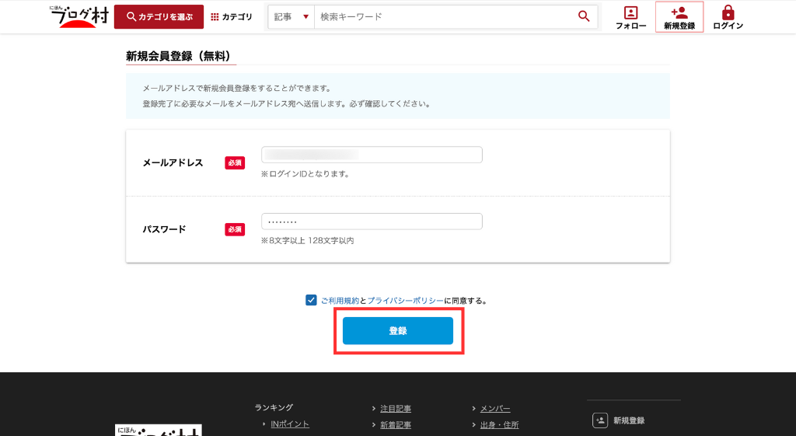796x436 pixels.
Task: Click the magnifier search icon
Action: [x=584, y=17]
